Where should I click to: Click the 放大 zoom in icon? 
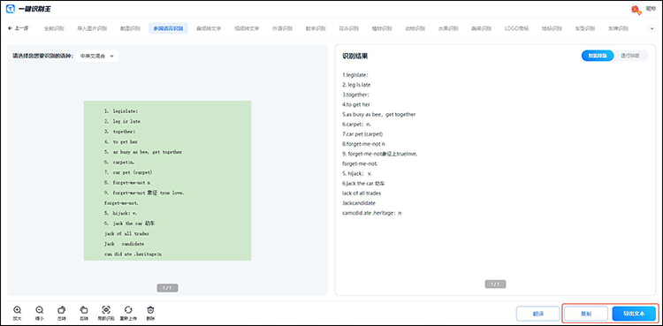[x=18, y=310]
